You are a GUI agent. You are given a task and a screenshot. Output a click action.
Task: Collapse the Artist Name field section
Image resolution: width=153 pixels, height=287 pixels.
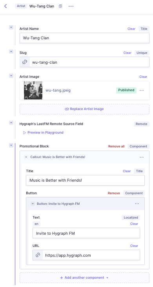pos(11,28)
